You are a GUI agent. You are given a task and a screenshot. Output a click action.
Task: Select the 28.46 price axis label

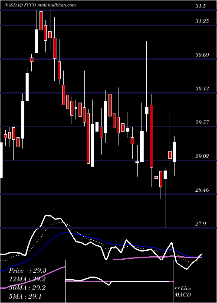point(202,190)
